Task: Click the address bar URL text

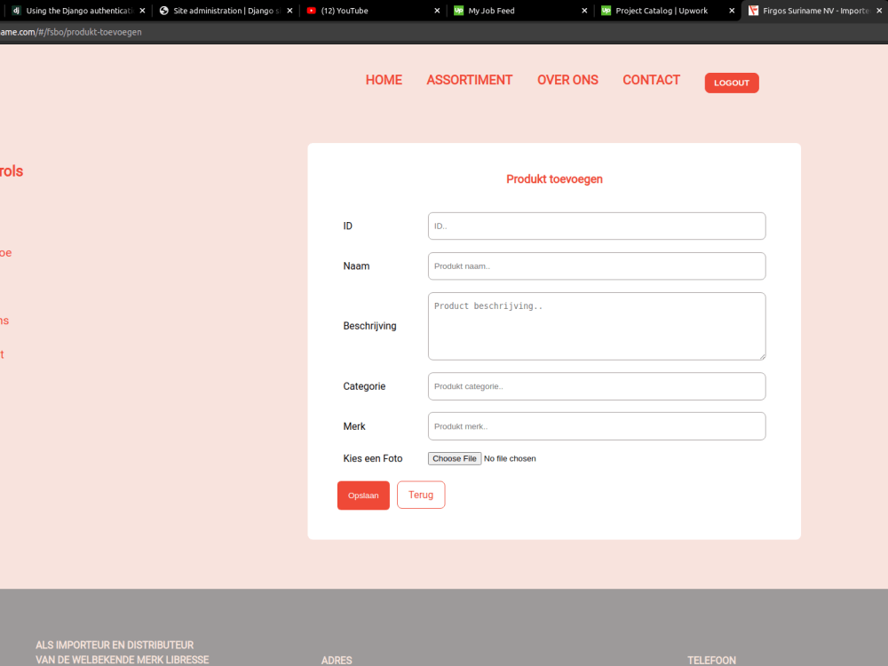Action: 71,32
